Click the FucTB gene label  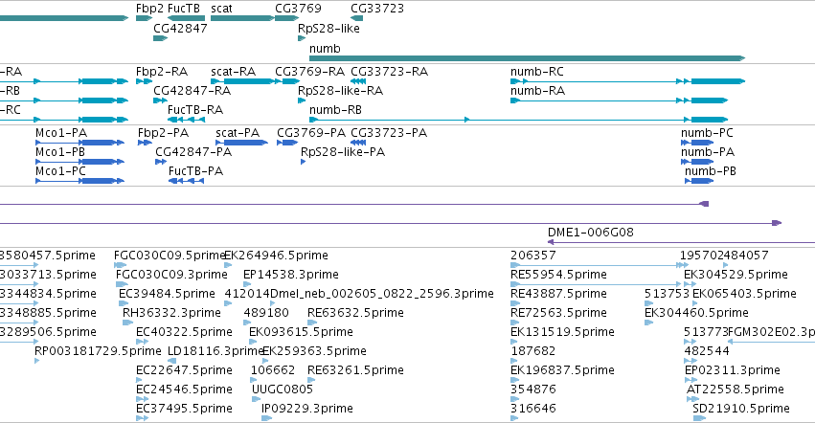tap(184, 9)
